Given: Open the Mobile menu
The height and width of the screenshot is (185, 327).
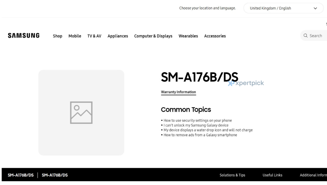Looking at the screenshot, I should 75,36.
